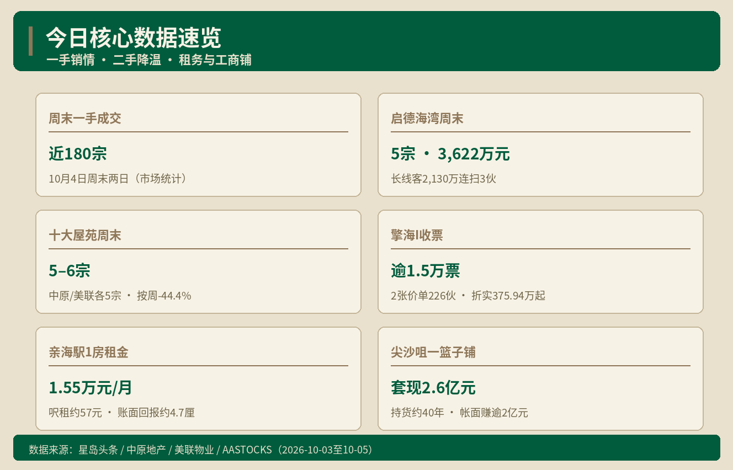Click the card heading "亲海駅1房租金"
The height and width of the screenshot is (470, 733).
[x=88, y=352]
